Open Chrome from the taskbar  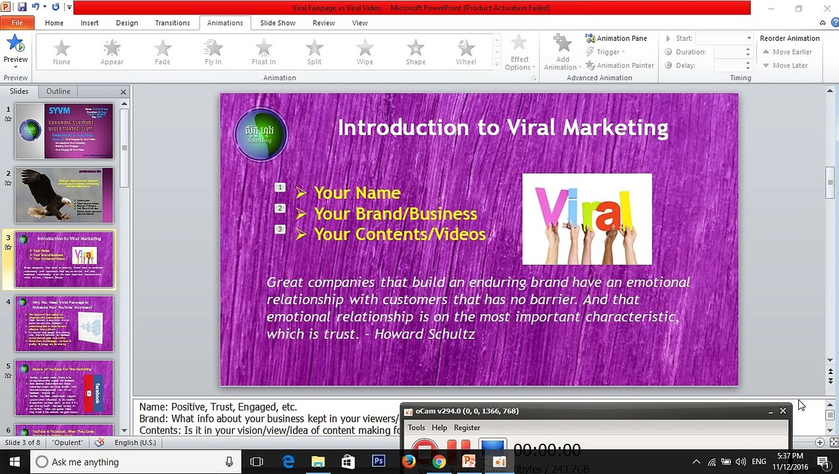click(x=439, y=462)
